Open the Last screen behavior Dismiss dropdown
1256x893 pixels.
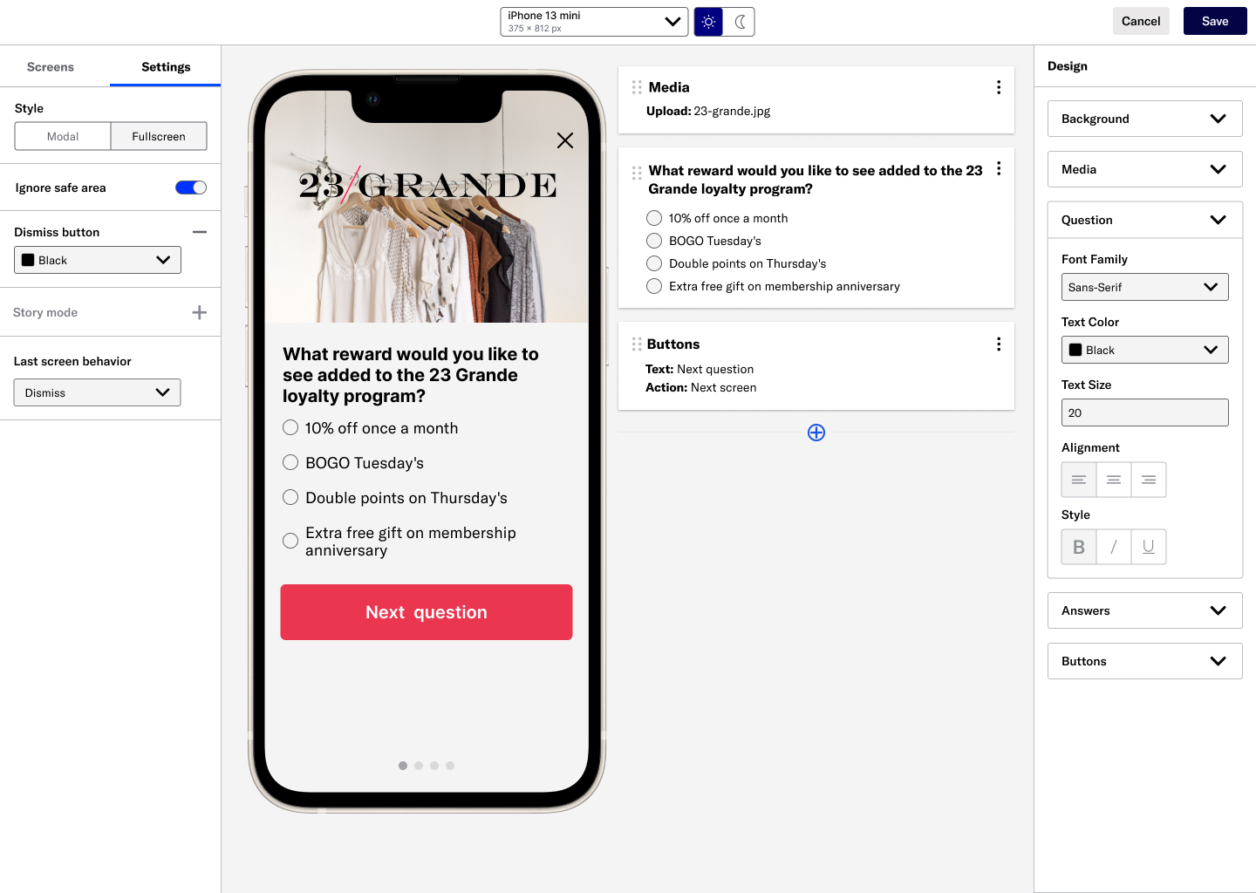tap(97, 392)
